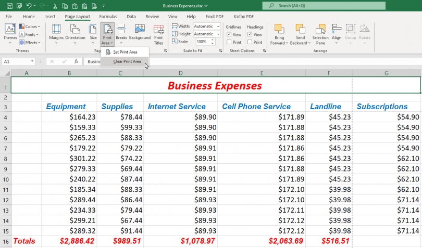This screenshot has height=248, width=422.
Task: Choose Set Print Area option
Action: click(x=125, y=52)
